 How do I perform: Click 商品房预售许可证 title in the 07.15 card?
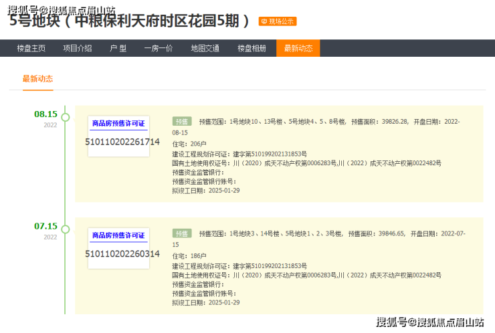(118, 235)
